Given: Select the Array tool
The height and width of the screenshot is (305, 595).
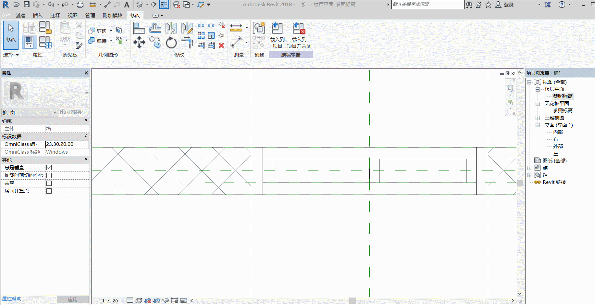Looking at the screenshot, I should tap(201, 35).
